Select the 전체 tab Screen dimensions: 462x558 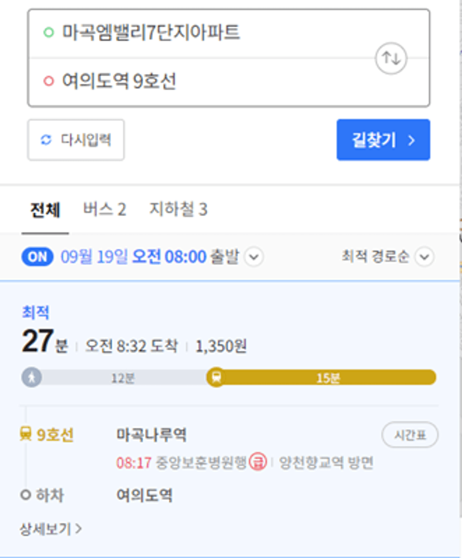pos(45,210)
